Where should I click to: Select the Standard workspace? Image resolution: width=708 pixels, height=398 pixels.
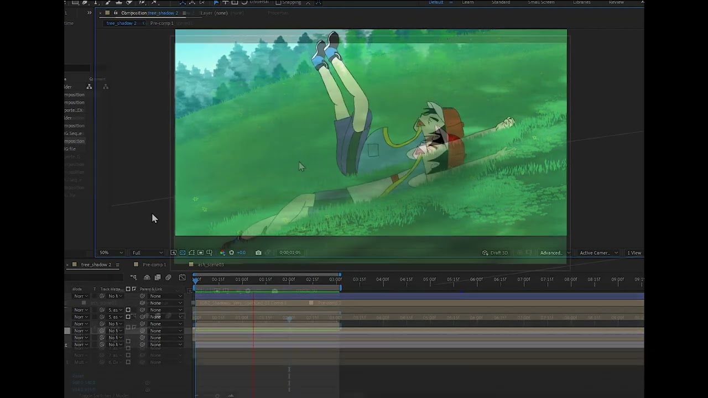(x=501, y=2)
